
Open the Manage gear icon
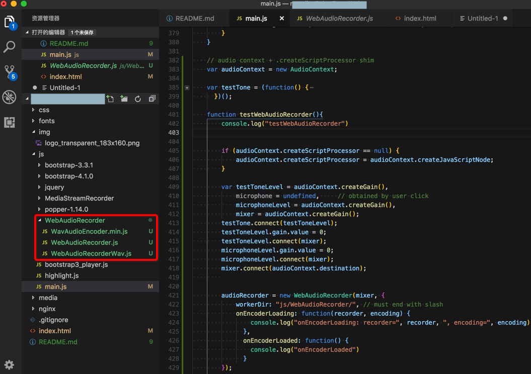point(9,364)
